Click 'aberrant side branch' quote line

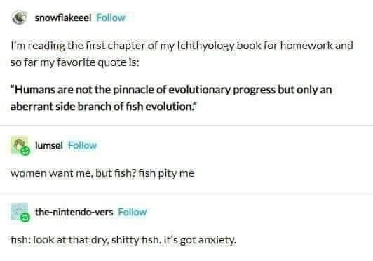pos(104,107)
